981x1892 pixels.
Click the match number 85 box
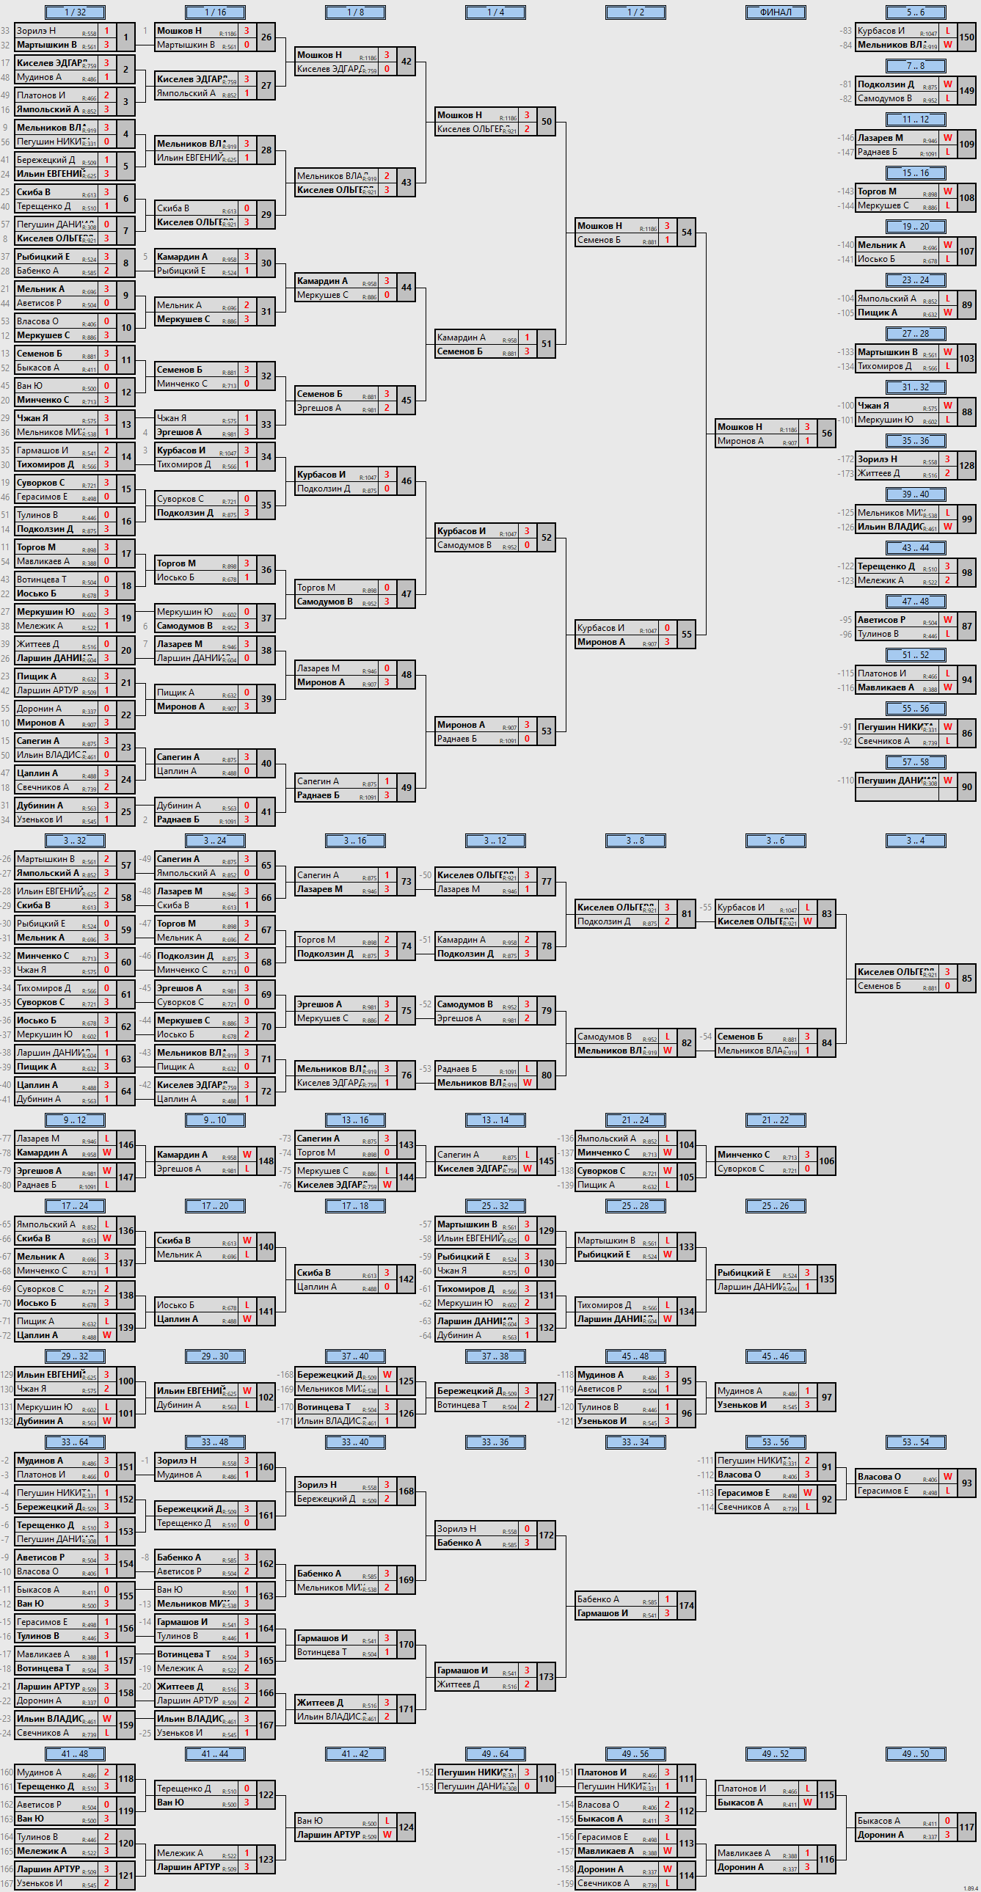[x=967, y=979]
